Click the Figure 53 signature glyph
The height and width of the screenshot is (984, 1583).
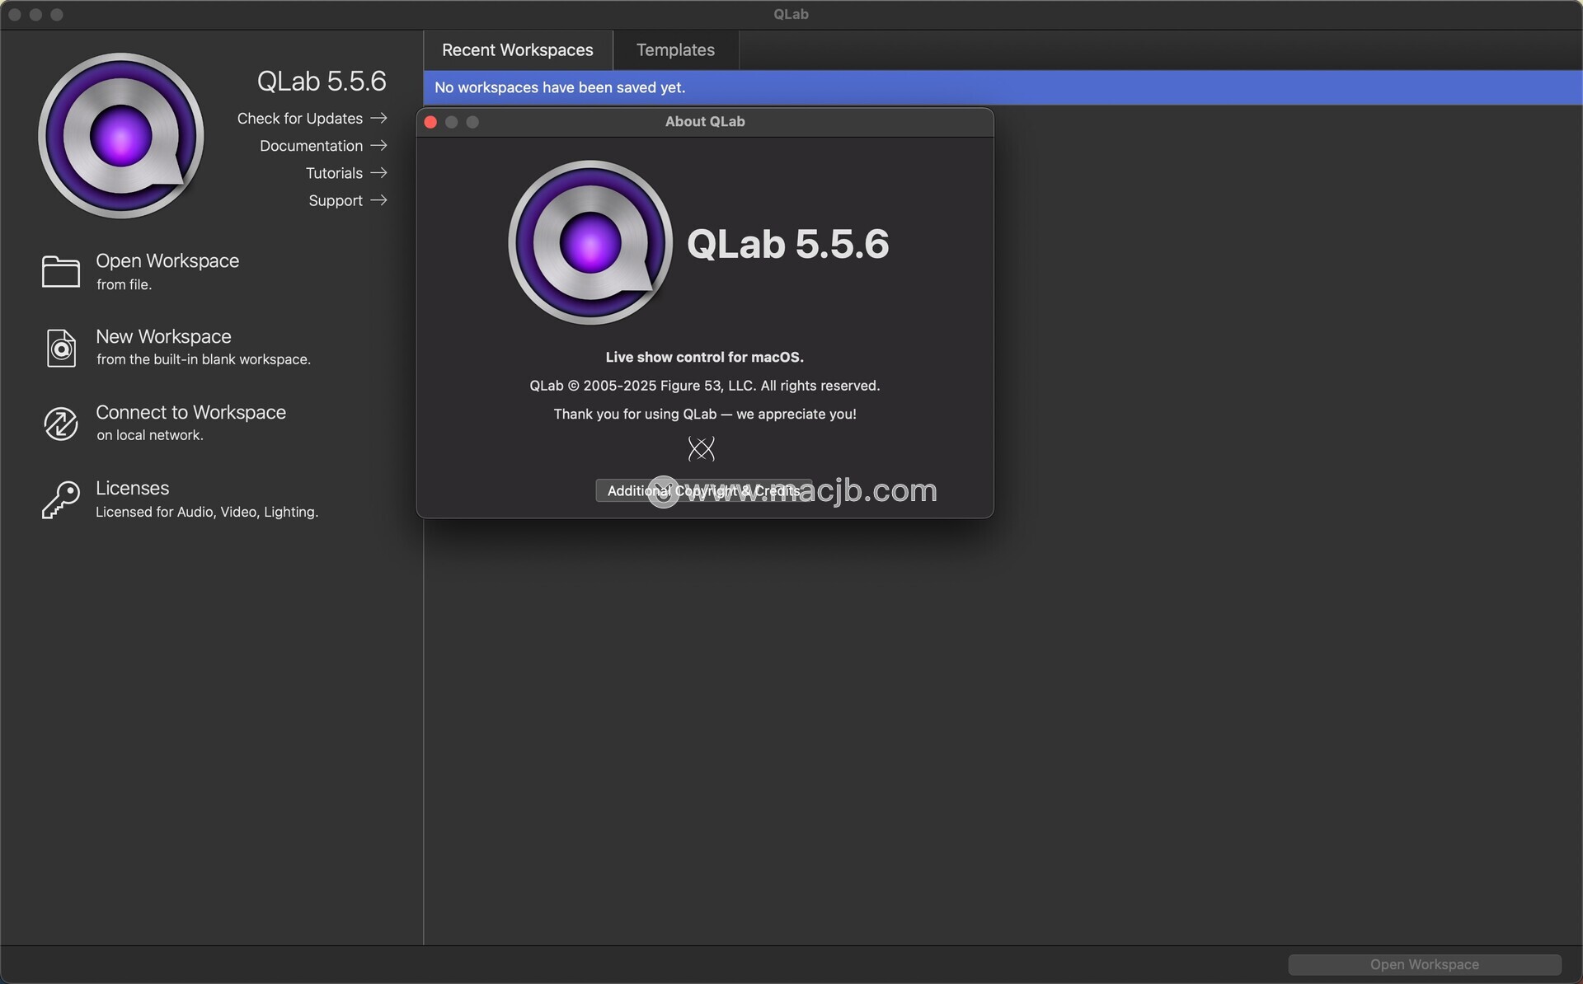pos(702,449)
